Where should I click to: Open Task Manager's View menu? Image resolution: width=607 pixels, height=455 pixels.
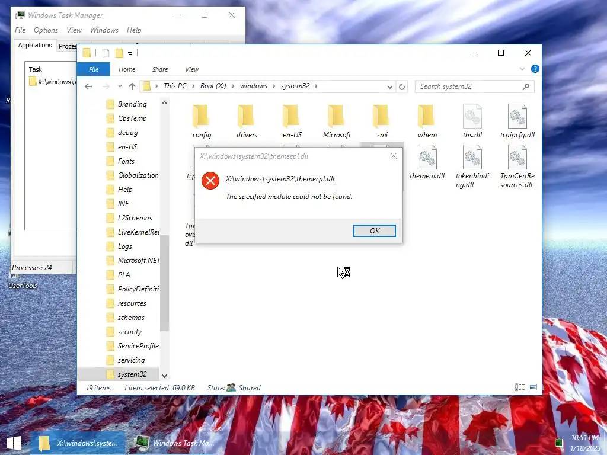pos(74,30)
